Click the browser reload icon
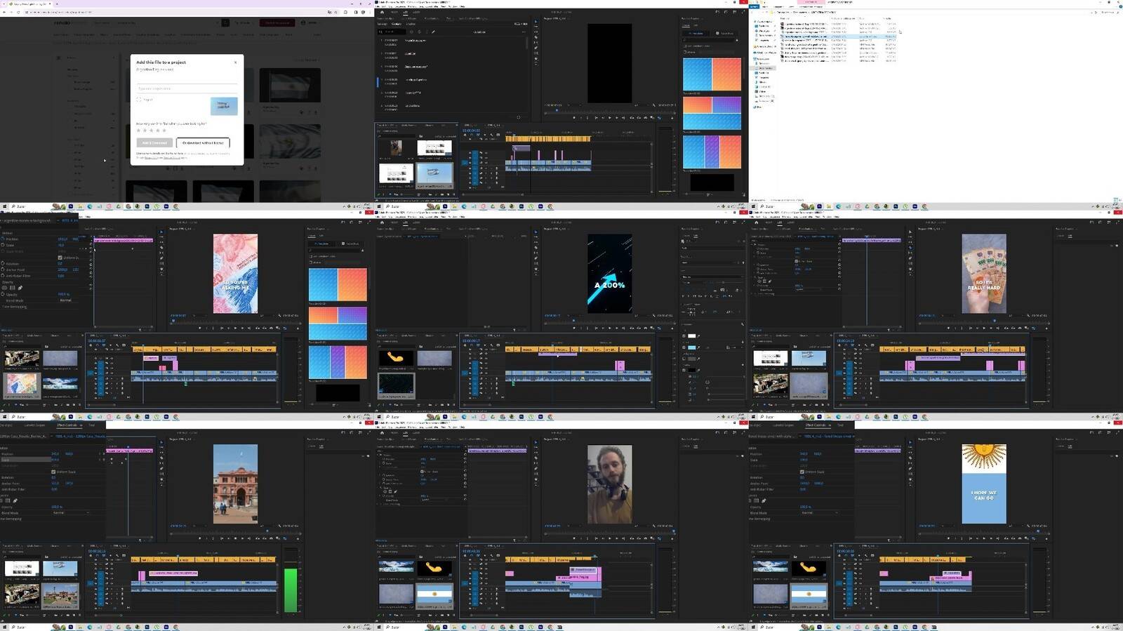This screenshot has height=631, width=1123. pyautogui.click(x=19, y=12)
